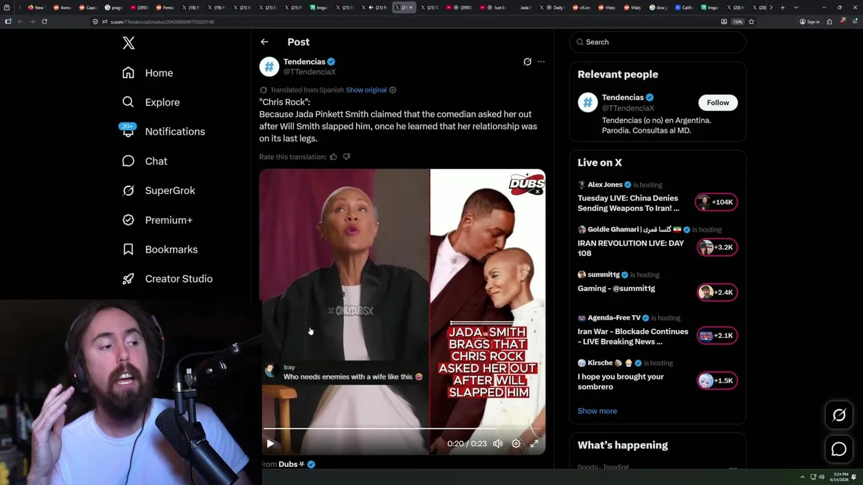Click the Creator Studio rocket icon
Viewport: 863px width, 485px height.
point(128,279)
